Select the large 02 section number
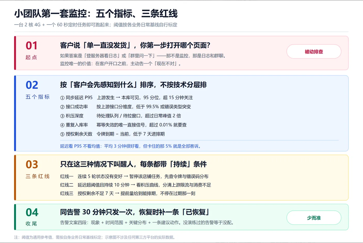 click(x=32, y=85)
